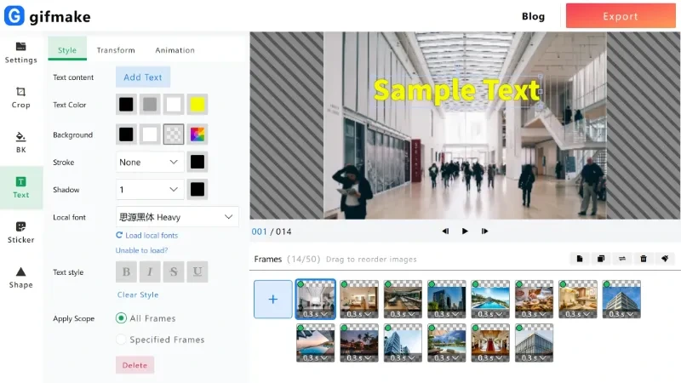Toggle Strikethrough text style
Screen dimensions: 681x383
[174, 272]
